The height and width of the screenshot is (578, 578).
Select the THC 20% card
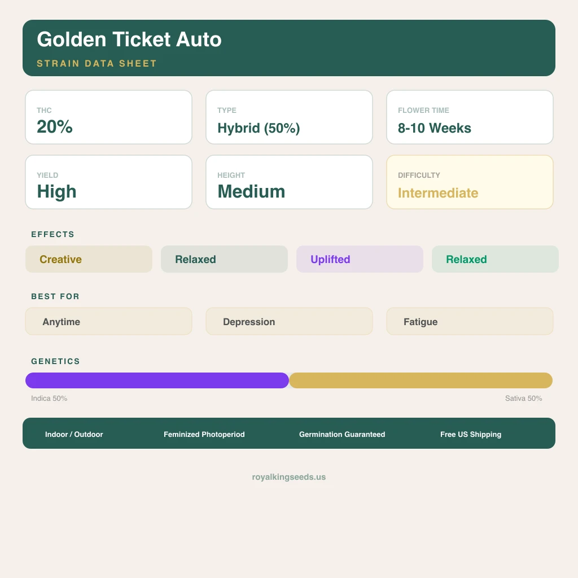coord(108,117)
